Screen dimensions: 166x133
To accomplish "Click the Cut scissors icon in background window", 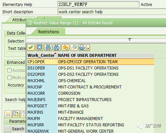I will pyautogui.click(x=8, y=114).
